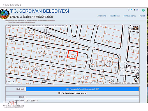Image resolution: width=148 pixels, height=111 pixels.
Task: Click the KML İndir label
Action: 20,89
